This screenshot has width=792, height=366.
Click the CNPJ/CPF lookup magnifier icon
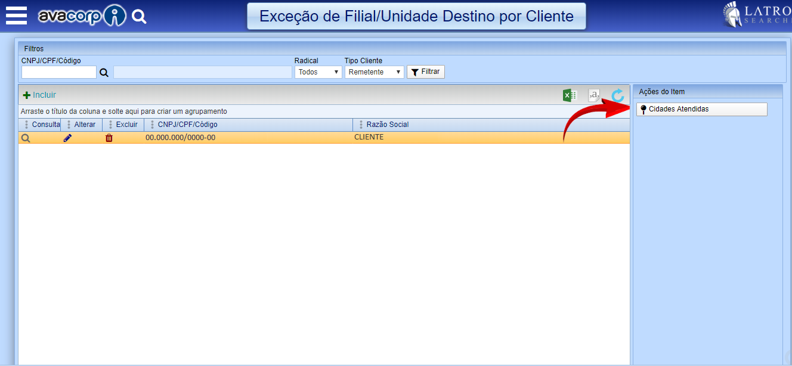tap(104, 72)
